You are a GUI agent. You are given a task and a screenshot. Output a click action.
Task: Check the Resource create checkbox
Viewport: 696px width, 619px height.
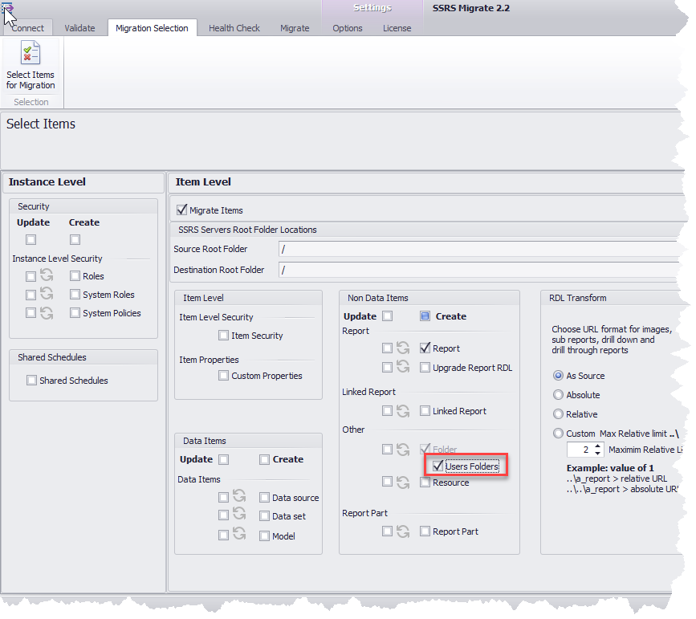(425, 483)
